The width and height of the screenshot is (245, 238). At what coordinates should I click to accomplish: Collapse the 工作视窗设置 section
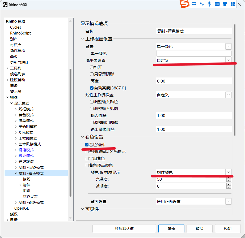(x=82, y=39)
